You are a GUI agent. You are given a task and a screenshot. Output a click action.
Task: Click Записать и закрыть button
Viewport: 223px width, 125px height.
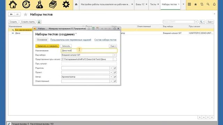coord(47,46)
